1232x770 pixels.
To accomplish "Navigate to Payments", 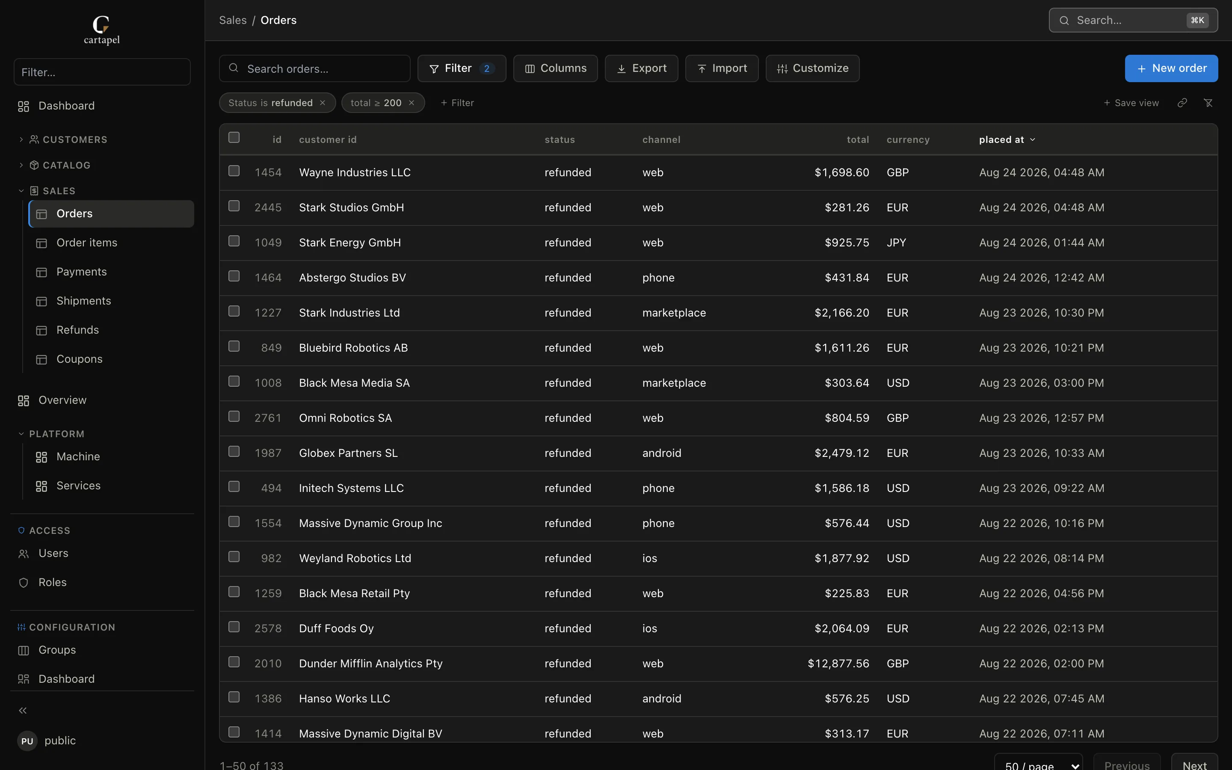I will [x=111, y=272].
